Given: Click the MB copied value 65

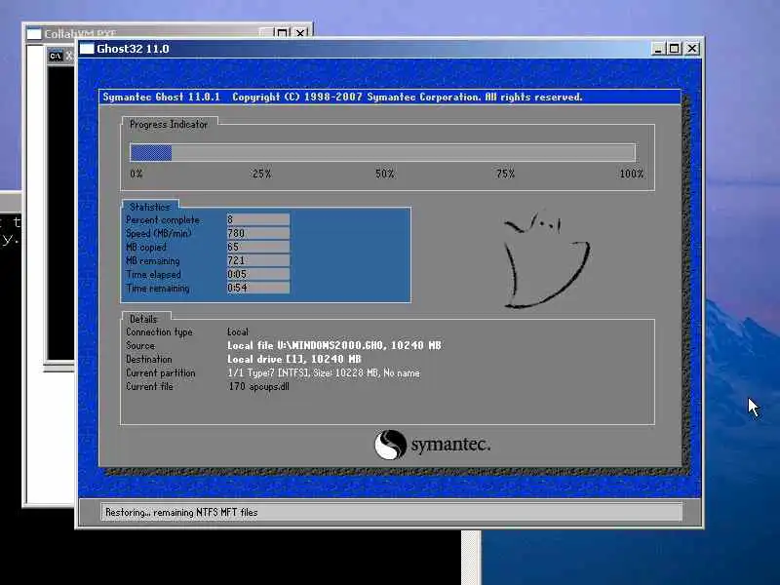Looking at the screenshot, I should [x=257, y=247].
